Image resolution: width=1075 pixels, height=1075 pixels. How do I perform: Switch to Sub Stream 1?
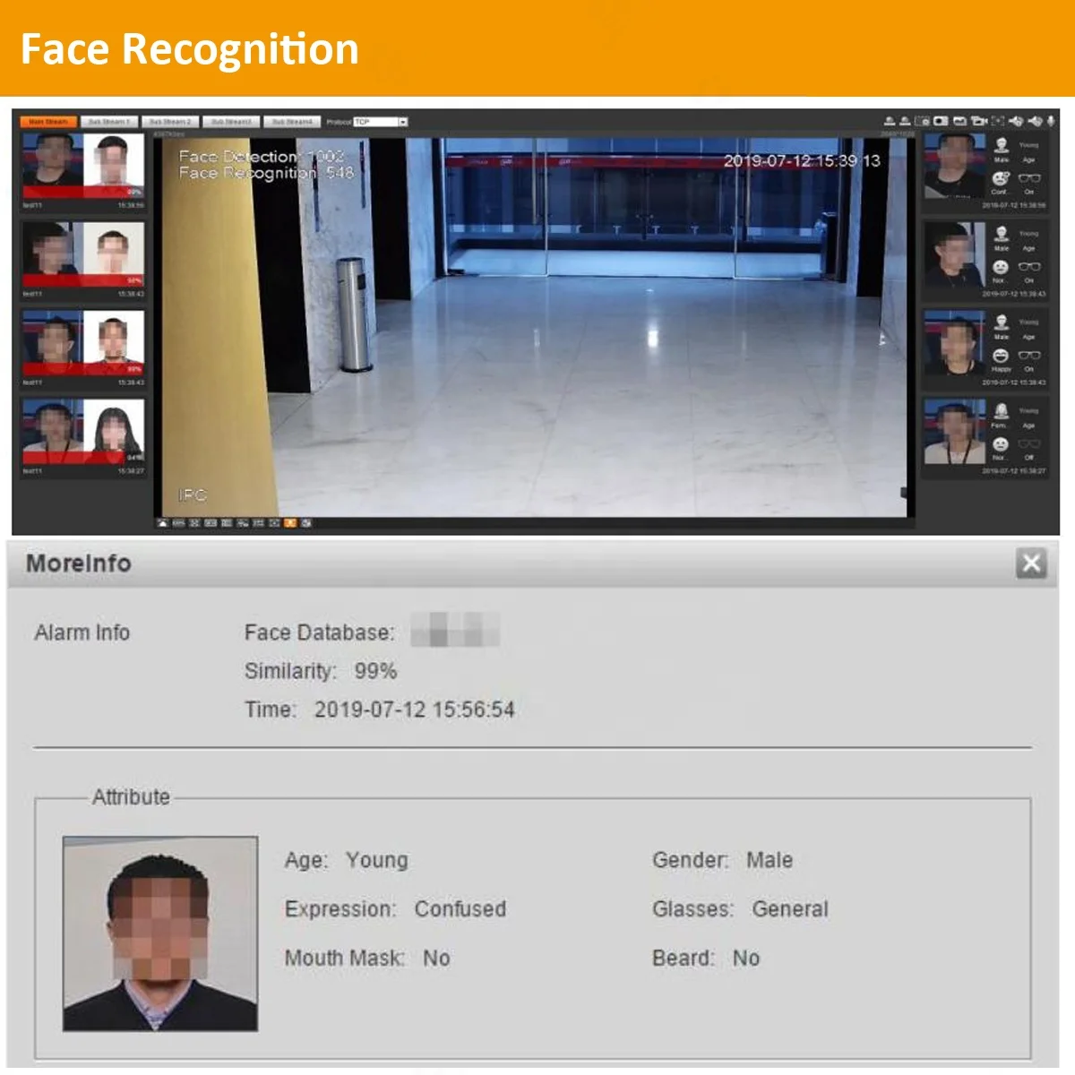tap(109, 122)
